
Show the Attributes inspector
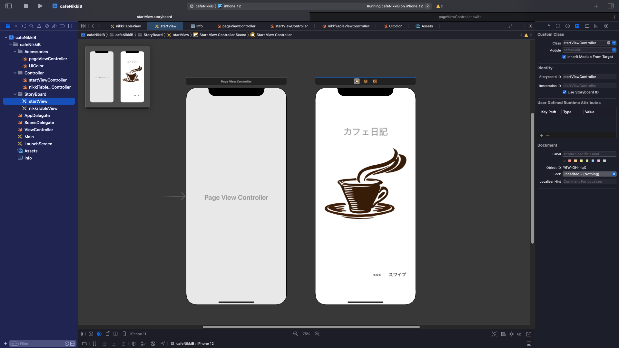(x=587, y=26)
